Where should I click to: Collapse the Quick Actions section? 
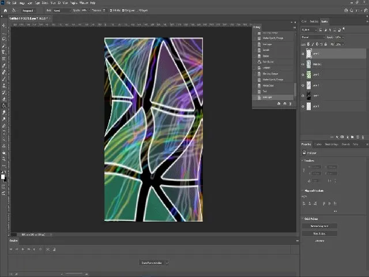click(302, 219)
